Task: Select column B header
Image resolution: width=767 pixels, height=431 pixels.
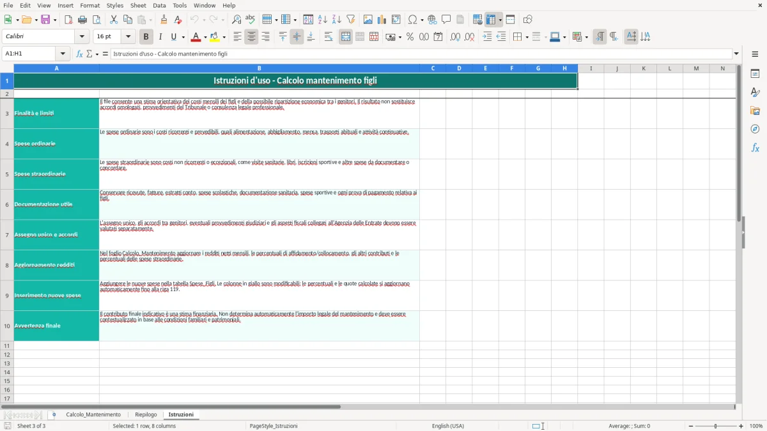Action: 259,68
